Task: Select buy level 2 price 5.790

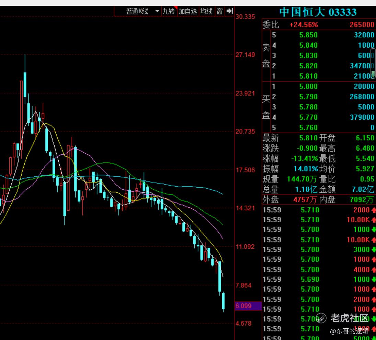Action: coord(308,97)
